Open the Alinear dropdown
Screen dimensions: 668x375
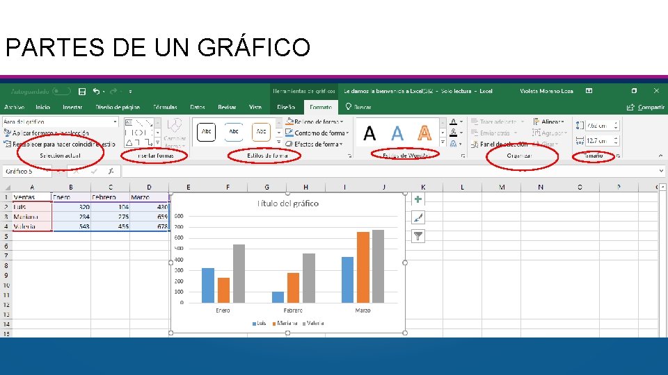pyautogui.click(x=549, y=122)
